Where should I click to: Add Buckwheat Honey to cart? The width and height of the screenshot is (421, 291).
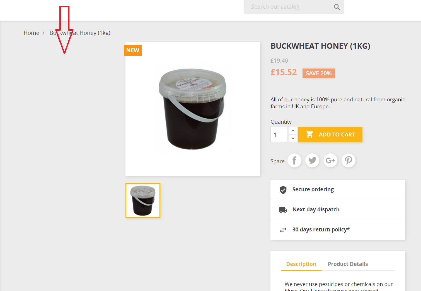tap(330, 135)
